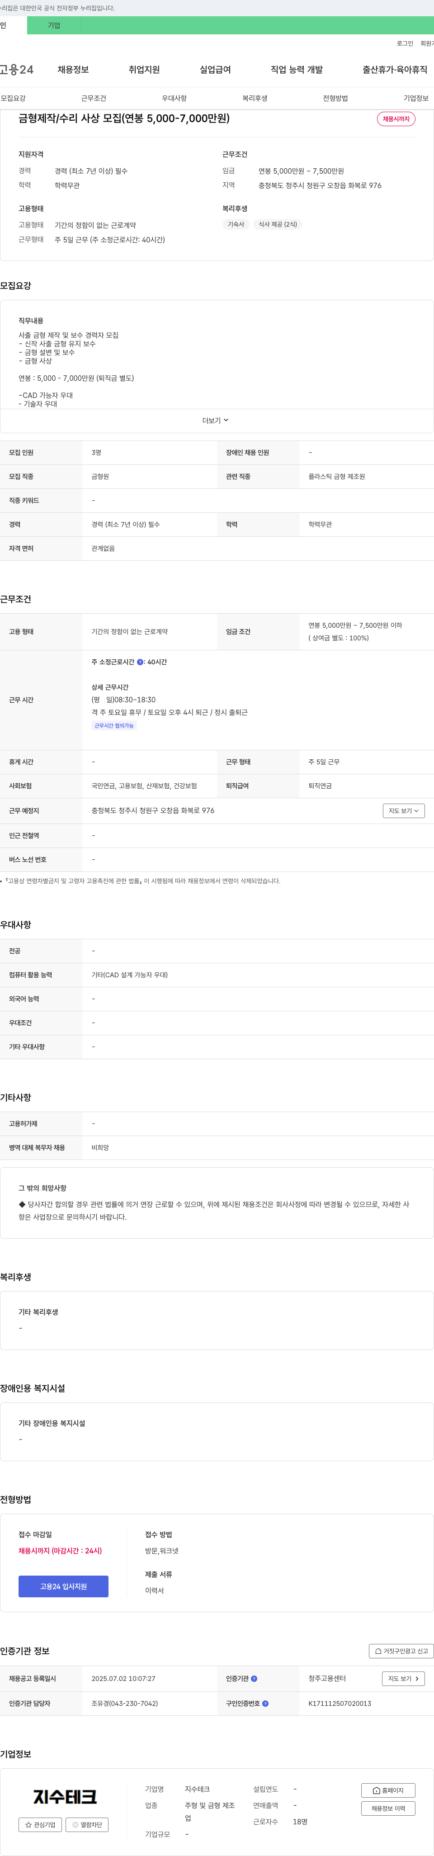Click the 근무시간 협의가능 tag
This screenshot has height=1856, width=434.
(114, 725)
